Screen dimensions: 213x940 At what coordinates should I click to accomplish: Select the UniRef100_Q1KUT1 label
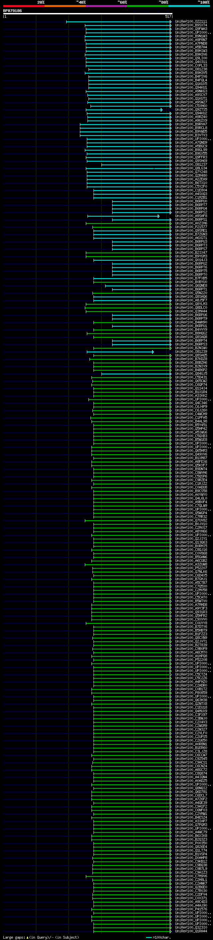191,98
